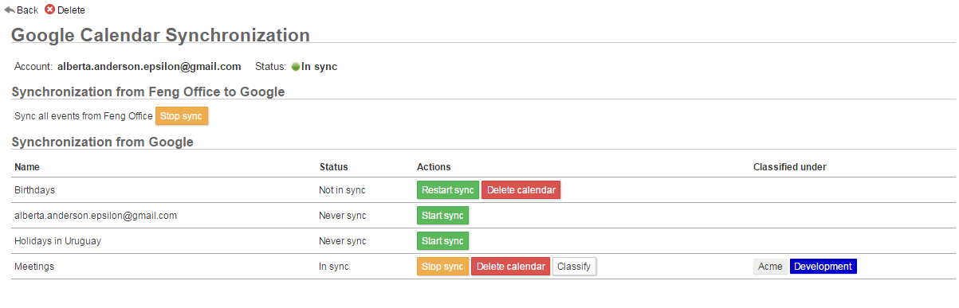
Task: Click the Meetings calendar name
Action: [34, 267]
